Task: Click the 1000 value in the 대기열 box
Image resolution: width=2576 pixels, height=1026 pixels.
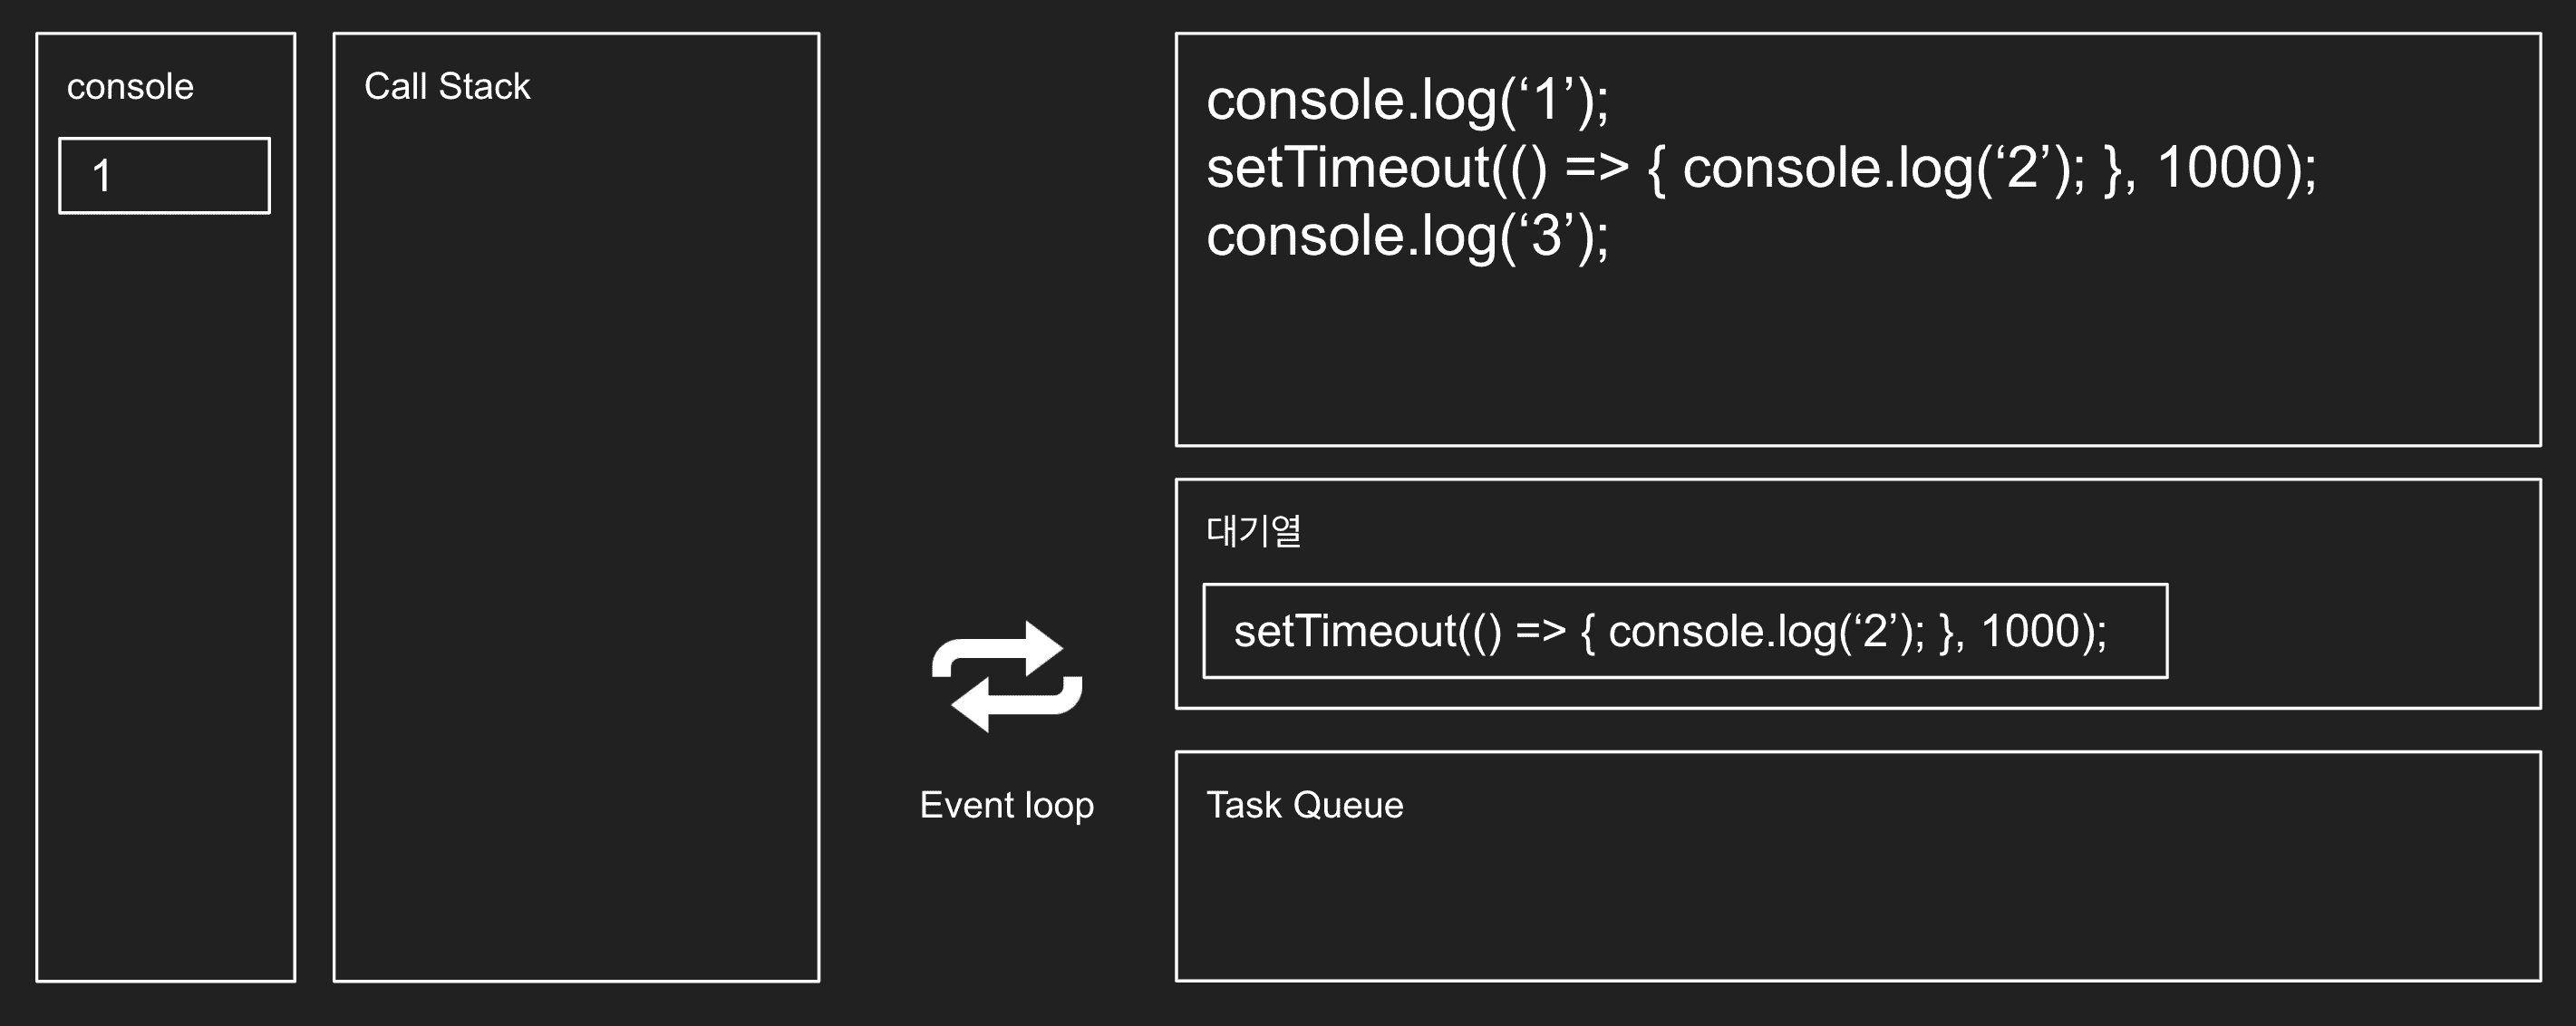Action: point(2030,632)
